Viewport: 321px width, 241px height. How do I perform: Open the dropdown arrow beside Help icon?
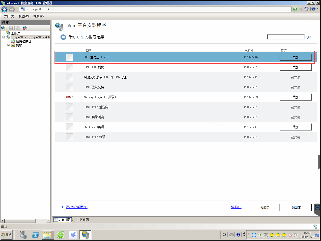(x=317, y=9)
